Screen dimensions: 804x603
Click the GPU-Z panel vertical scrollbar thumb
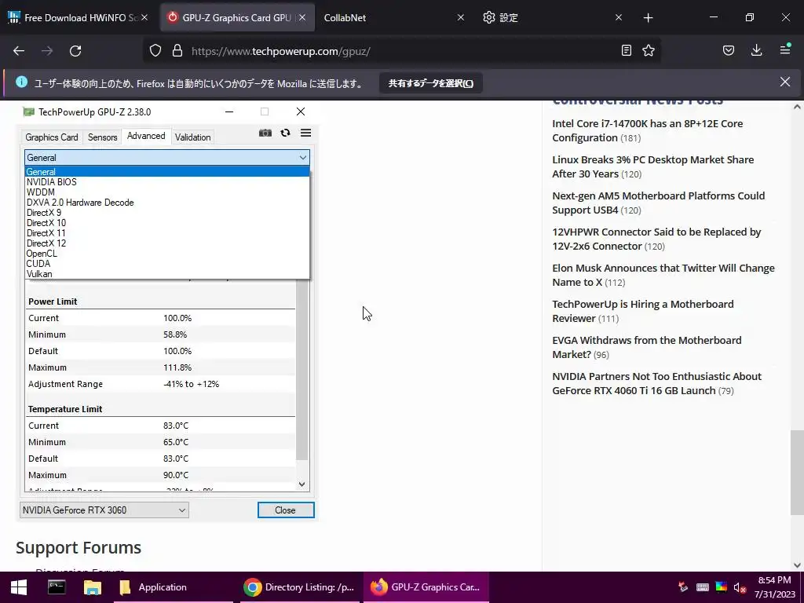coord(302,369)
